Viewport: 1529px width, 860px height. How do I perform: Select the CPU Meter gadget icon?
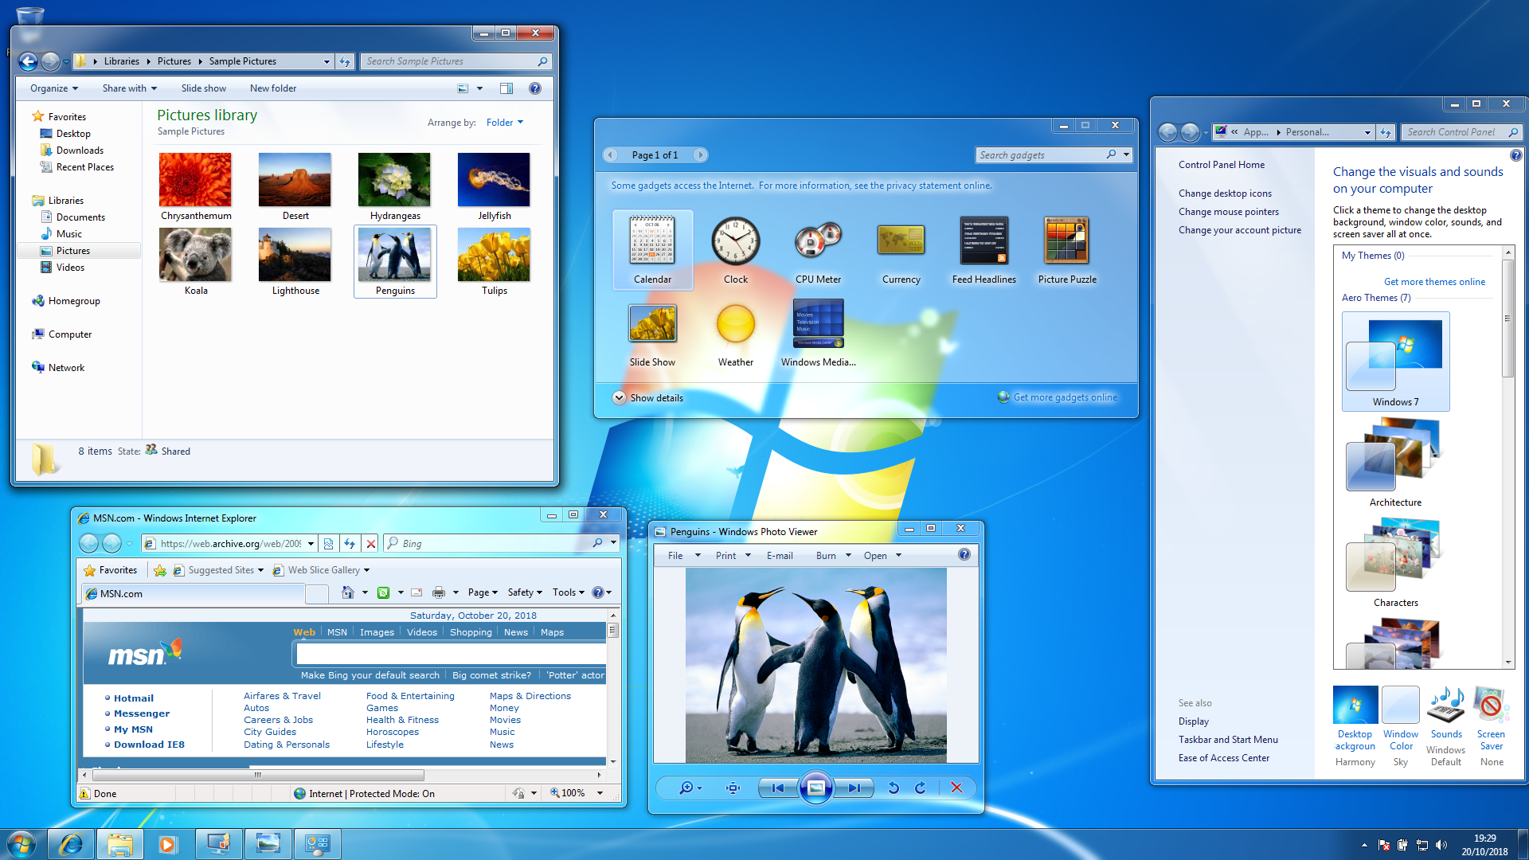point(818,242)
